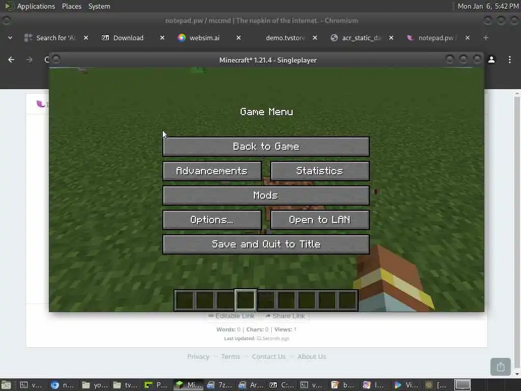The height and width of the screenshot is (391, 521).
Task: Switch to 7z taskbar item 'C:...'
Action: (x=282, y=385)
